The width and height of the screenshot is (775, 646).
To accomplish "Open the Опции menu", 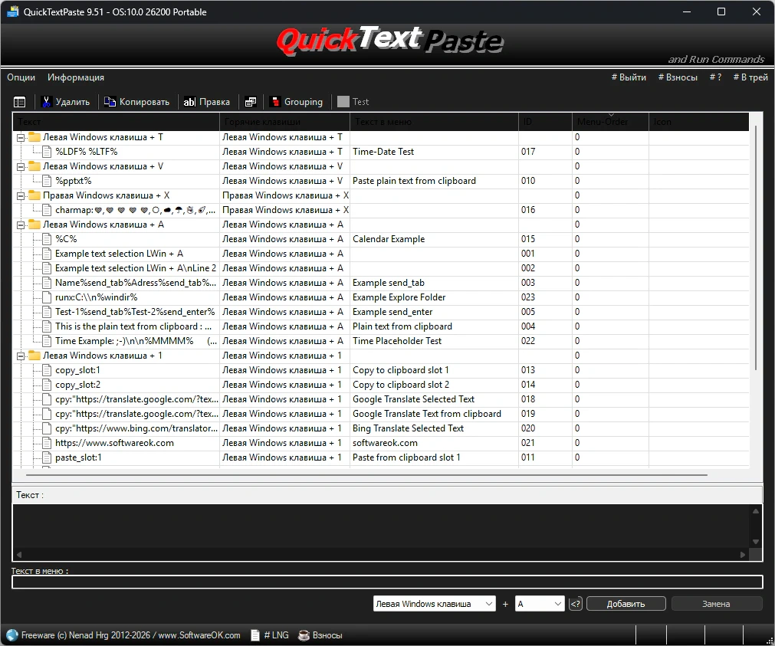I will pos(21,77).
